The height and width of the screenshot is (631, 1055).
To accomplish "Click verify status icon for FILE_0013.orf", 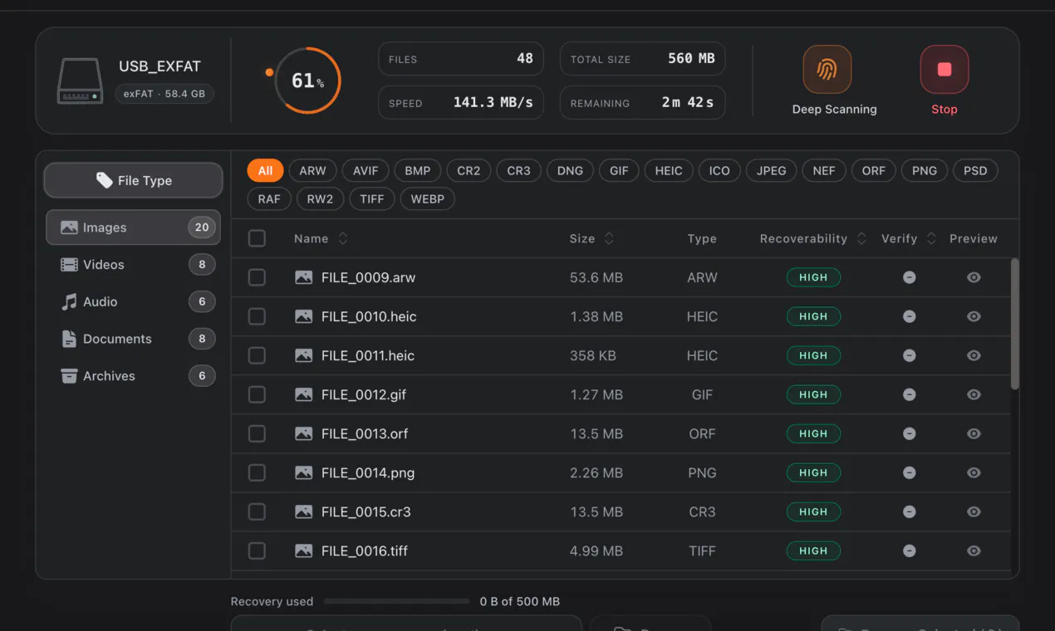I will point(910,433).
